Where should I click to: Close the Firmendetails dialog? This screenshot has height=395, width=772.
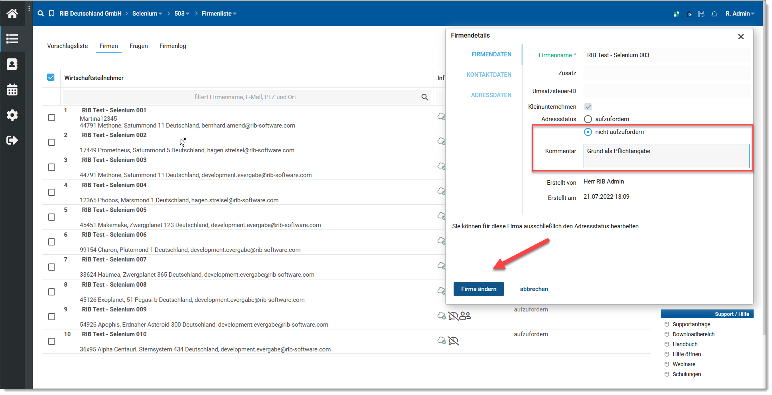[x=741, y=37]
